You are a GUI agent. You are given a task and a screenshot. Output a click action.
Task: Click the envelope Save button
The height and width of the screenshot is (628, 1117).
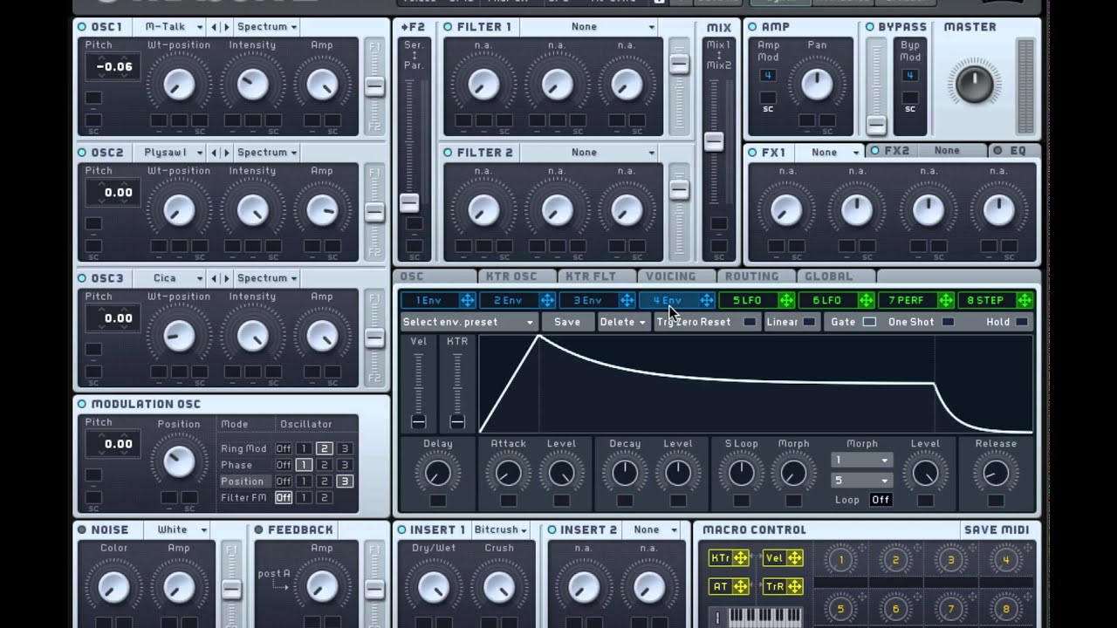pyautogui.click(x=567, y=322)
